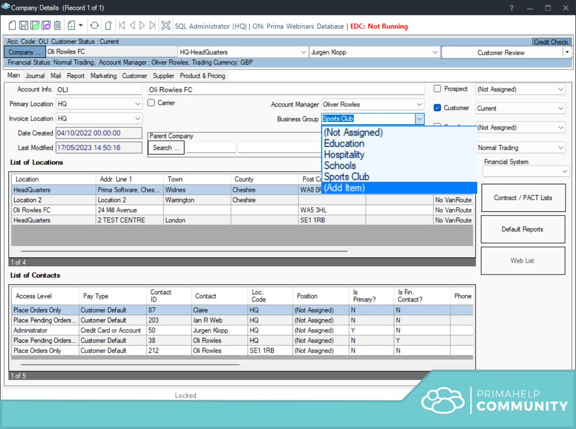576x429 pixels.
Task: Click the Company ... button
Action: click(x=25, y=52)
